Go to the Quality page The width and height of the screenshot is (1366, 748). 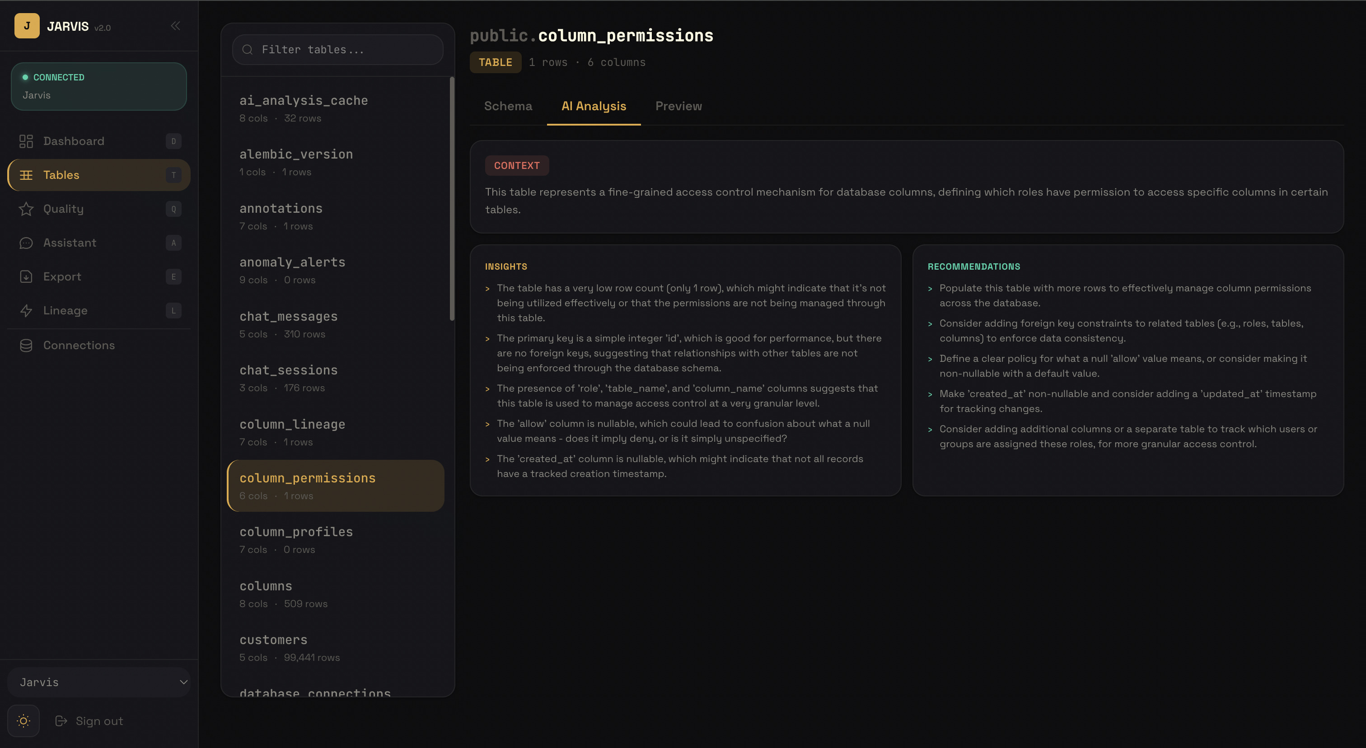tap(99, 209)
